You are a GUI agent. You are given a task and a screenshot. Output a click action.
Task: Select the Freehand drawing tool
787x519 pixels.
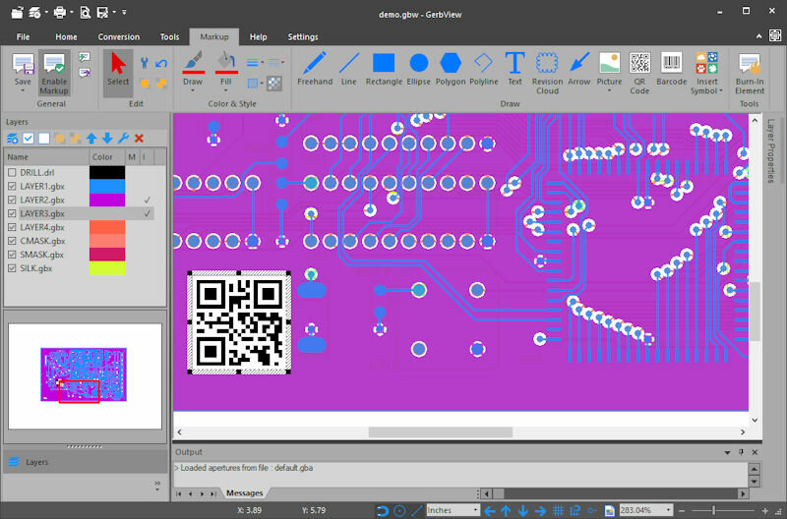coord(315,69)
